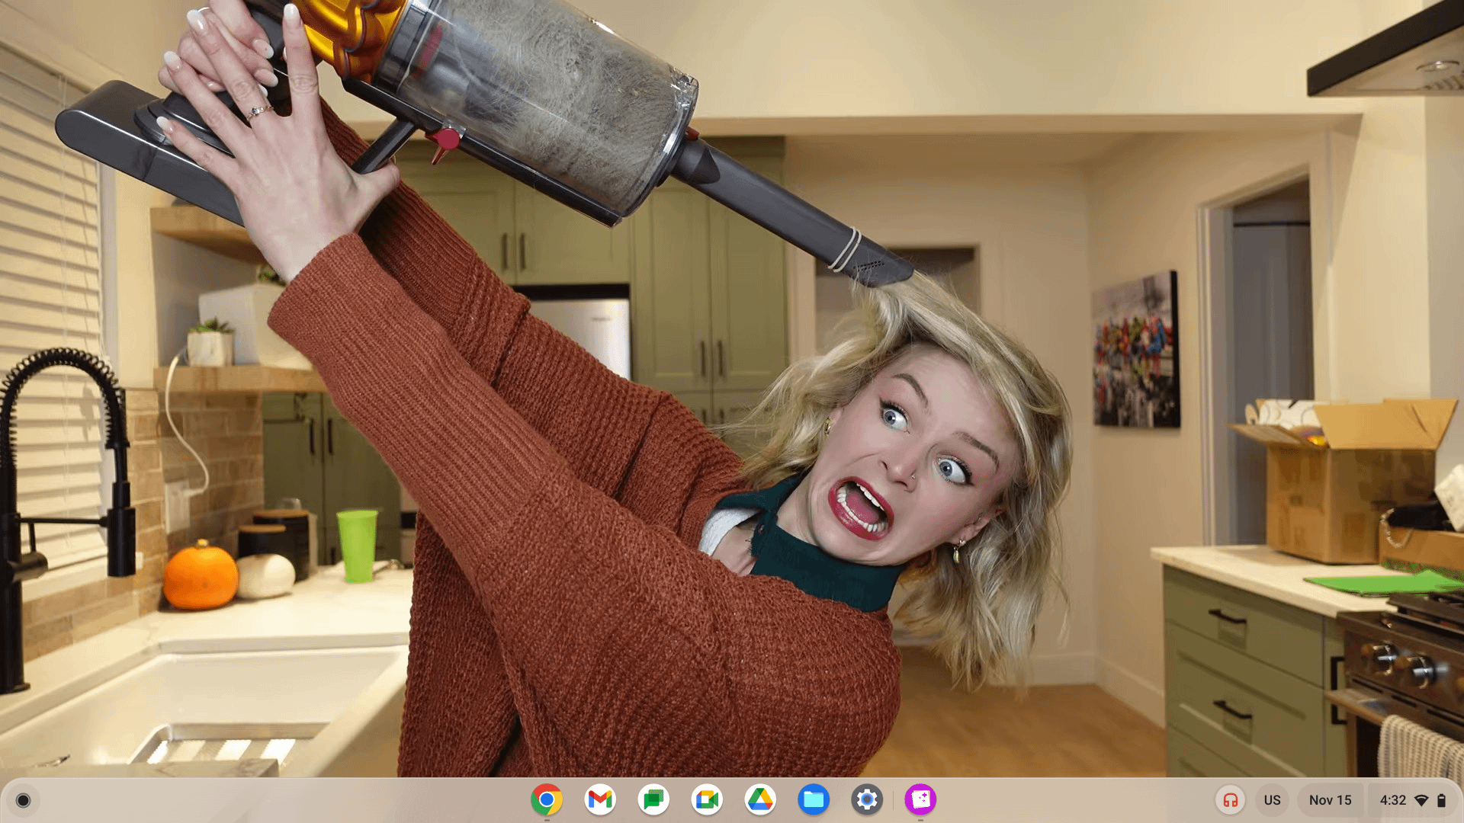The image size is (1464, 823).
Task: Click the battery status icon
Action: [x=1441, y=800]
